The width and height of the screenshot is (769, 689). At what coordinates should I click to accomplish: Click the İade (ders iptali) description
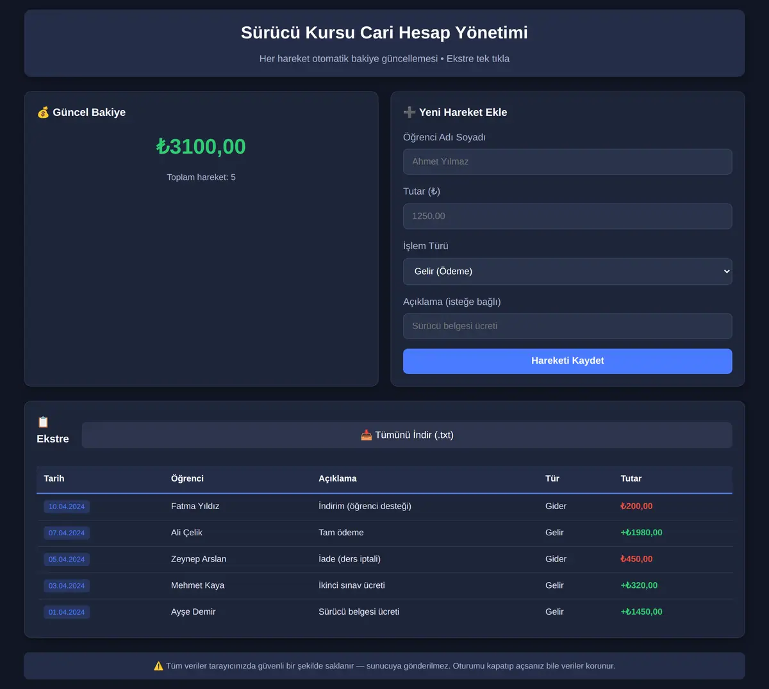point(350,559)
